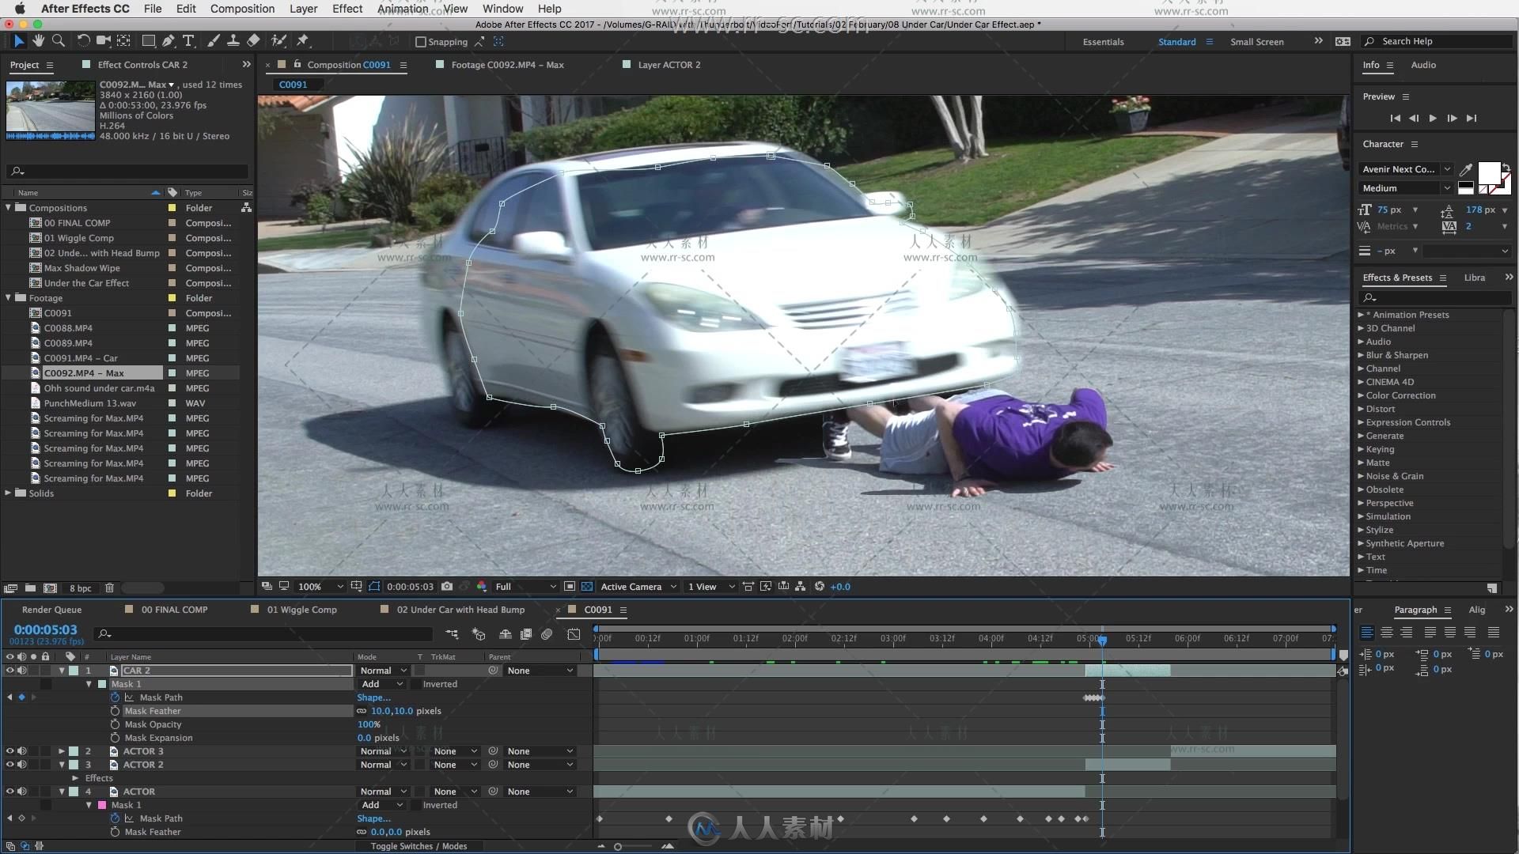Viewport: 1519px width, 854px height.
Task: Enable frame blending icon in timeline
Action: [526, 634]
